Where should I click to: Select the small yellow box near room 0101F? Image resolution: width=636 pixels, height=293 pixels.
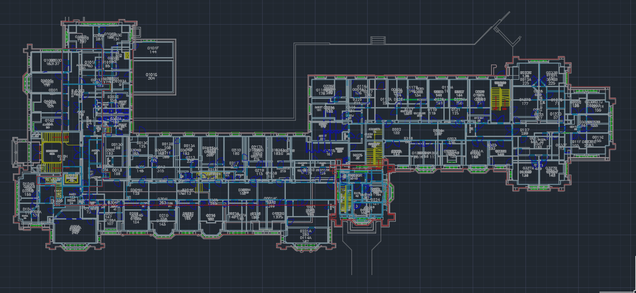click(126, 55)
